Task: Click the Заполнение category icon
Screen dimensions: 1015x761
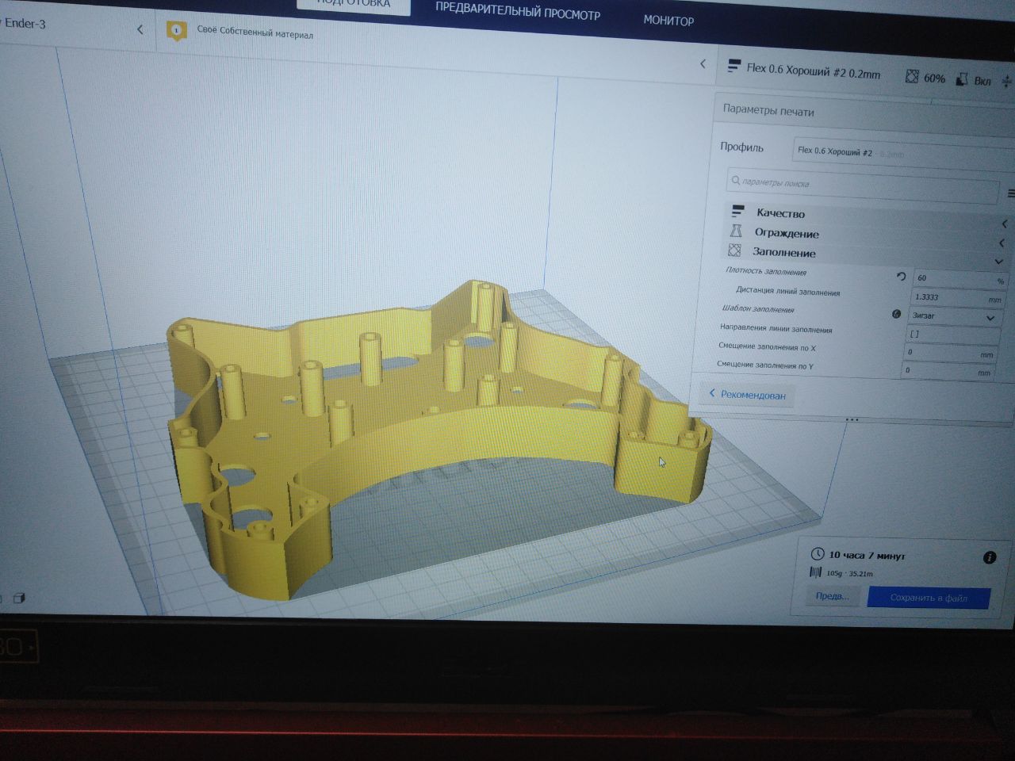Action: tap(734, 250)
